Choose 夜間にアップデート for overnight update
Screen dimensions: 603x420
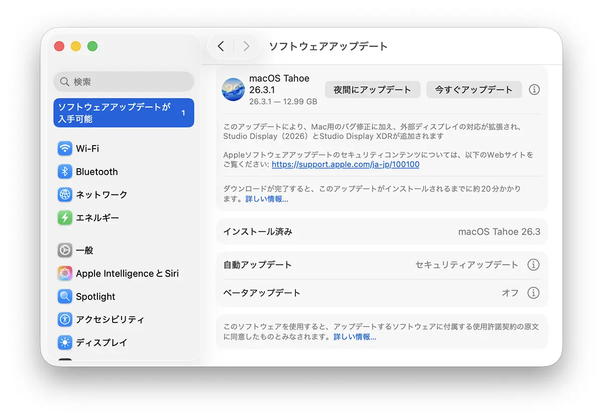(x=372, y=89)
